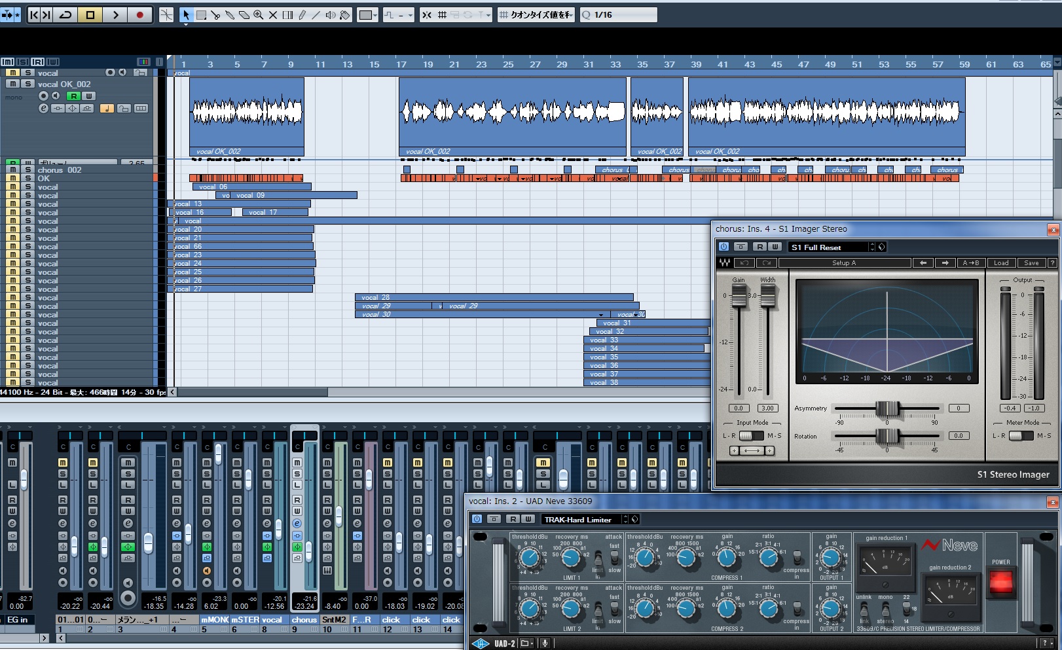Screen dimensions: 1062x650
Task: Go to next marker in transport toolbar
Action: click(x=46, y=14)
